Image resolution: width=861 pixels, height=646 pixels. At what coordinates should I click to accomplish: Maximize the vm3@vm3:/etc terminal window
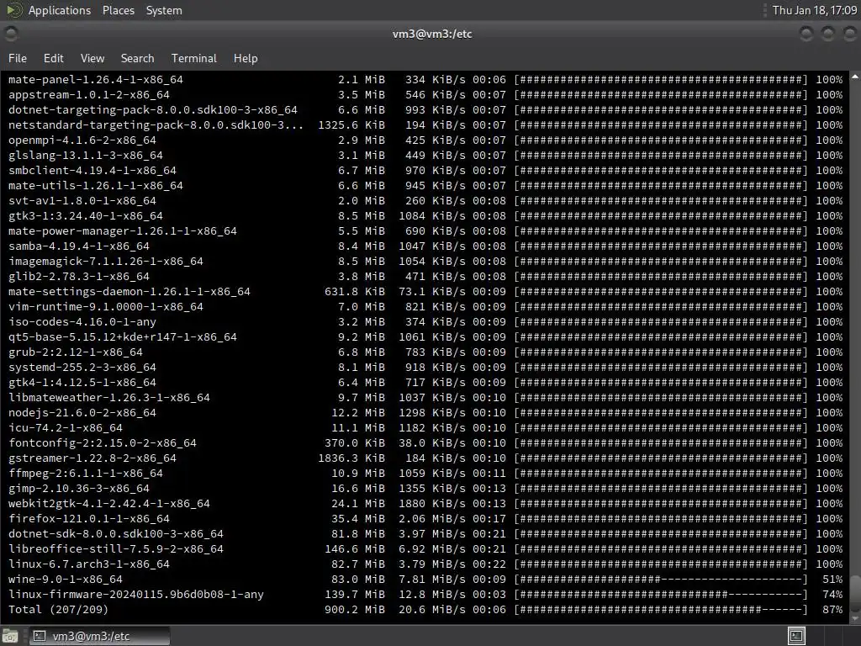pyautogui.click(x=827, y=34)
